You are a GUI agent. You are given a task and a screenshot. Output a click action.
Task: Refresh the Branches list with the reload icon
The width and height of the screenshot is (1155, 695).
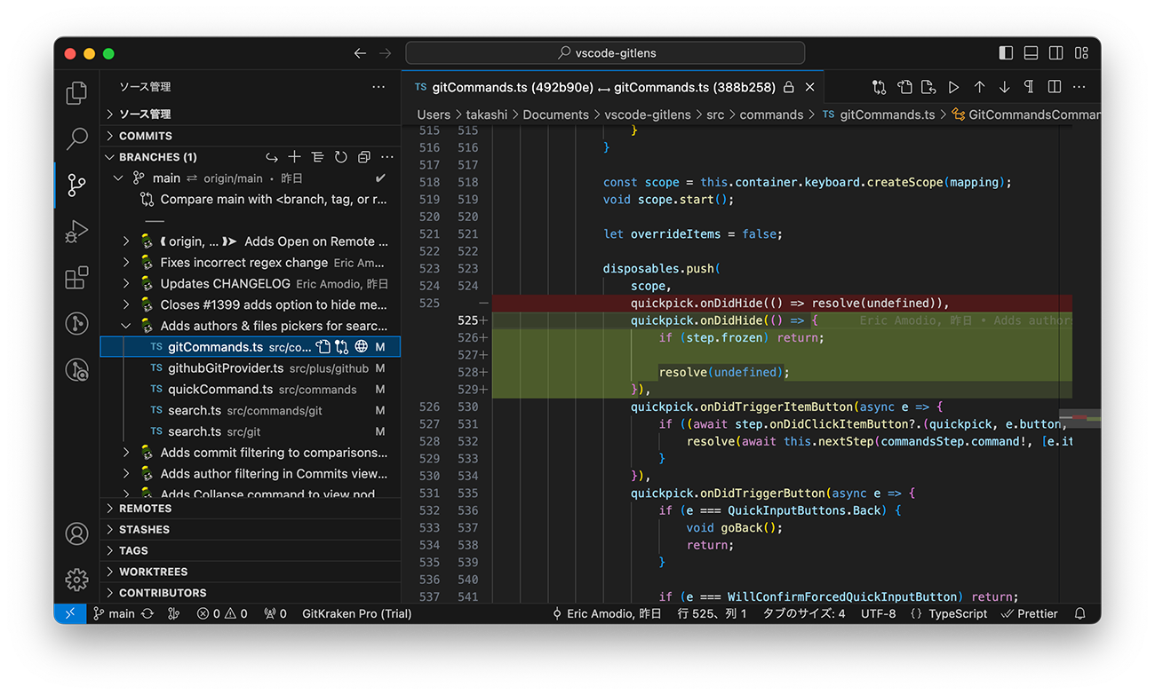point(340,156)
